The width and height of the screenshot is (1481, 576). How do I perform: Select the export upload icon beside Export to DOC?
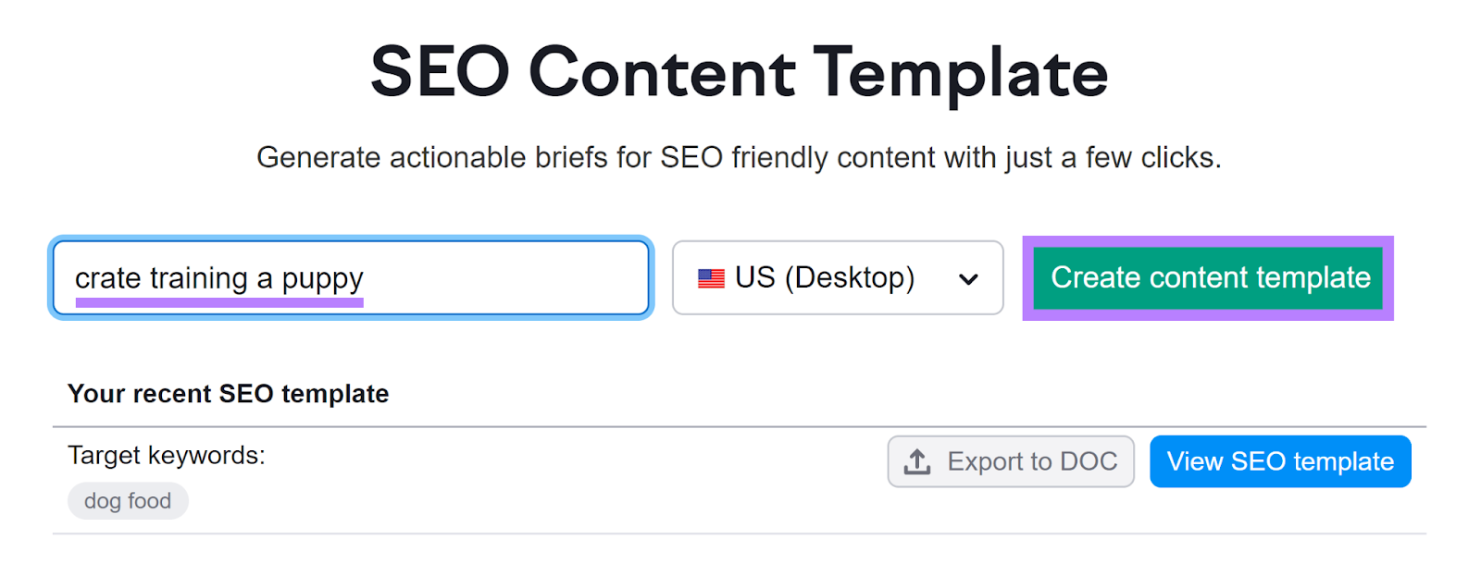(917, 460)
